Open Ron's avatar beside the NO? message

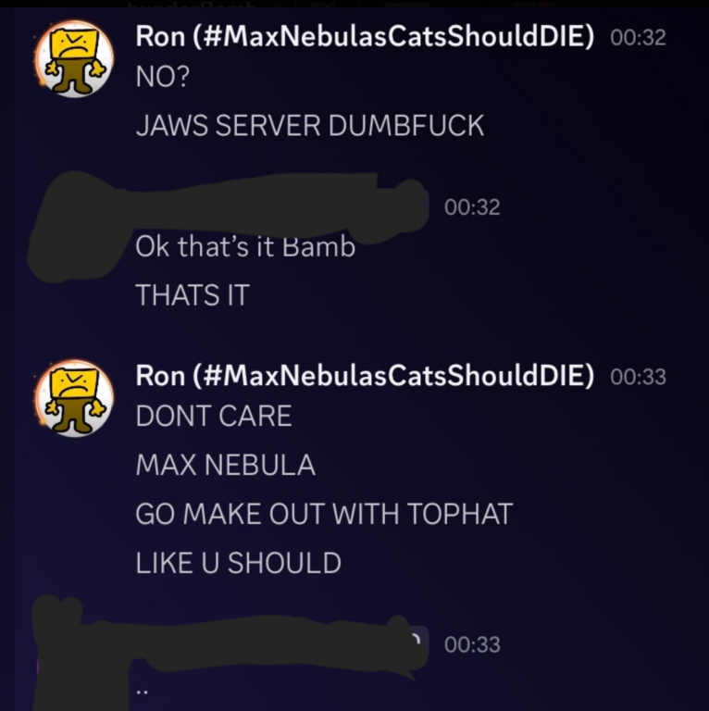[x=74, y=59]
